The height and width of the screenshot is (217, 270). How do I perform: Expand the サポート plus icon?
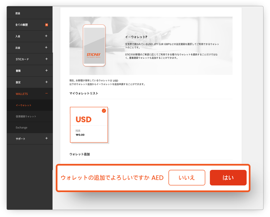[46, 138]
